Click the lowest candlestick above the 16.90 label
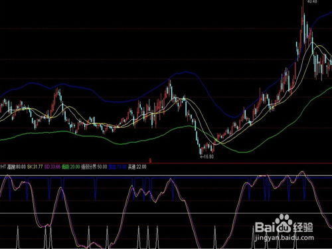 point(201,150)
